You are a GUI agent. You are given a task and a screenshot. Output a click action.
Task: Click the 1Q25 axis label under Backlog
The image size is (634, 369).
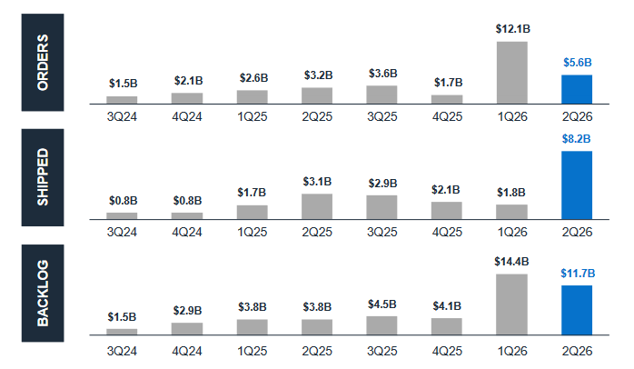pyautogui.click(x=252, y=351)
